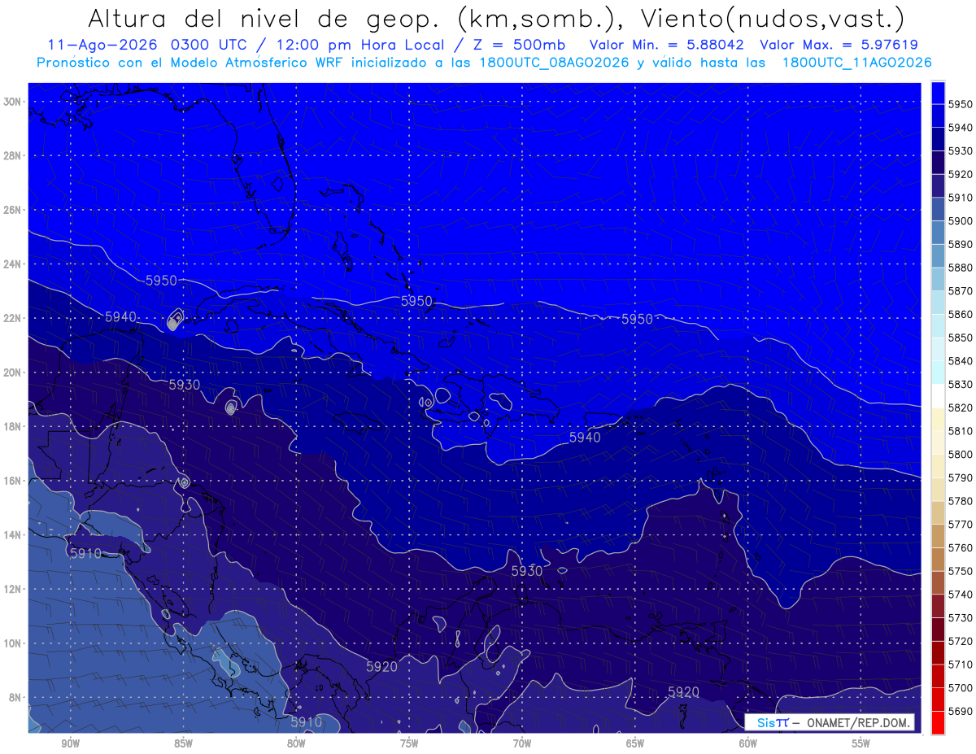Click the pale cyan legend swatch between 5830 and 5840

coord(938,373)
